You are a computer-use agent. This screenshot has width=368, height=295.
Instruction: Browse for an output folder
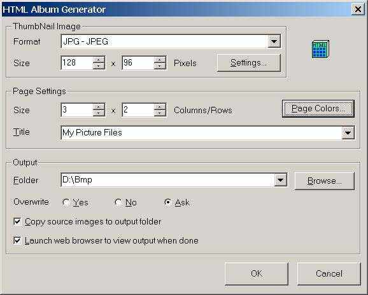(324, 181)
